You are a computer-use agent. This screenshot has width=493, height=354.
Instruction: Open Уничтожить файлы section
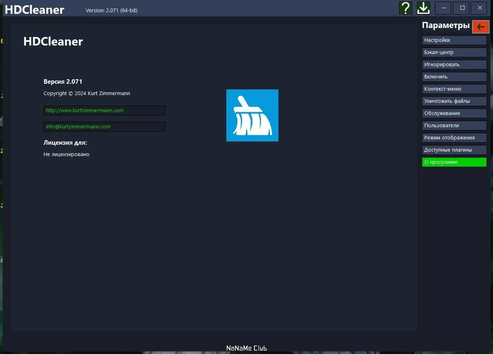tap(454, 101)
